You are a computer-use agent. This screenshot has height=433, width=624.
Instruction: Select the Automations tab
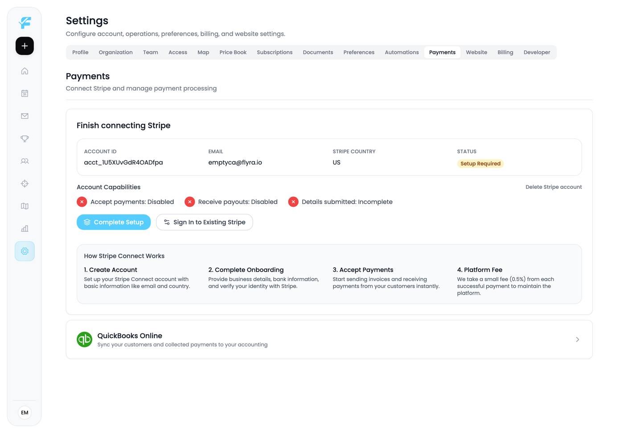click(x=402, y=52)
